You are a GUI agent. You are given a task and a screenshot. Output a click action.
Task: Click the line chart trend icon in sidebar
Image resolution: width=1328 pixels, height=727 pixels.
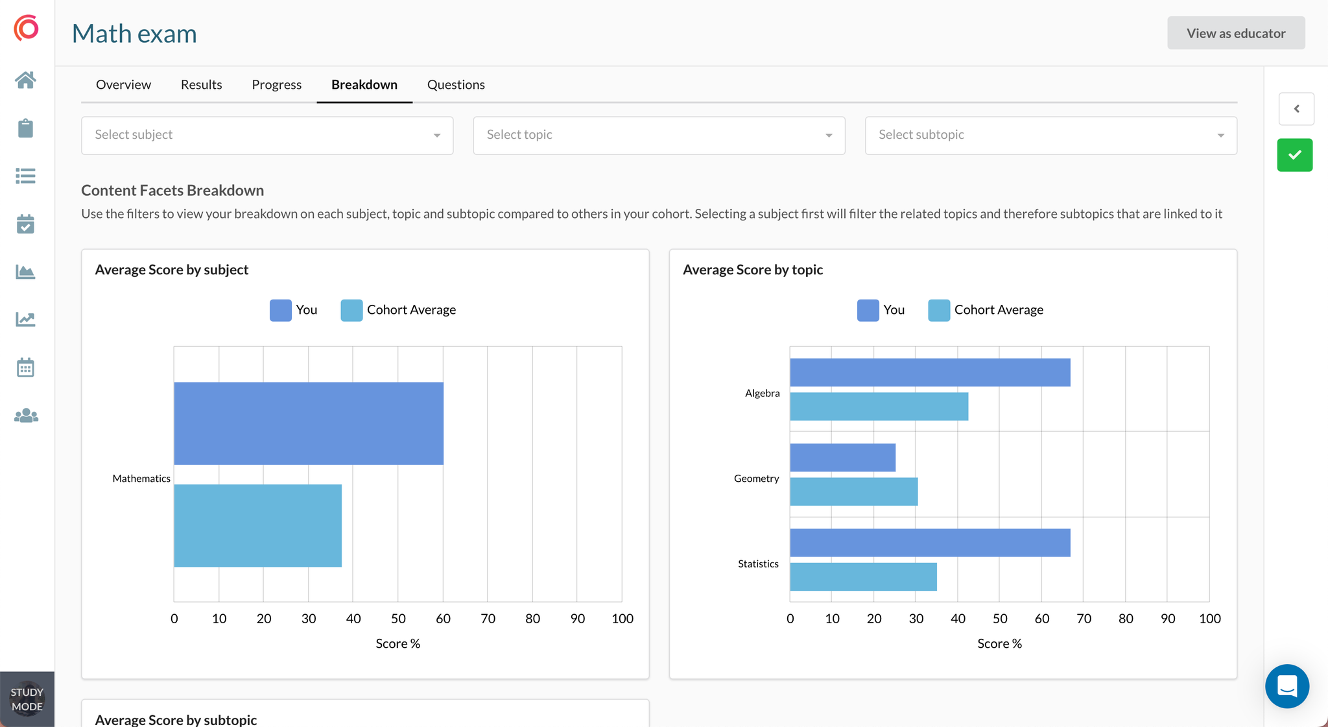point(25,319)
